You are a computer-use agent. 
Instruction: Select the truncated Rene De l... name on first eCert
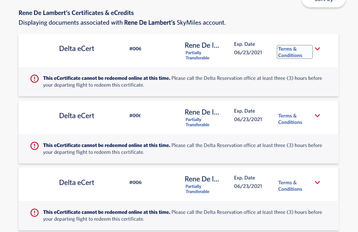(202, 45)
